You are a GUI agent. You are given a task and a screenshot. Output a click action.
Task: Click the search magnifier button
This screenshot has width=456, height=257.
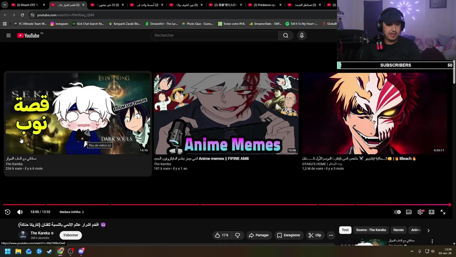point(286,35)
